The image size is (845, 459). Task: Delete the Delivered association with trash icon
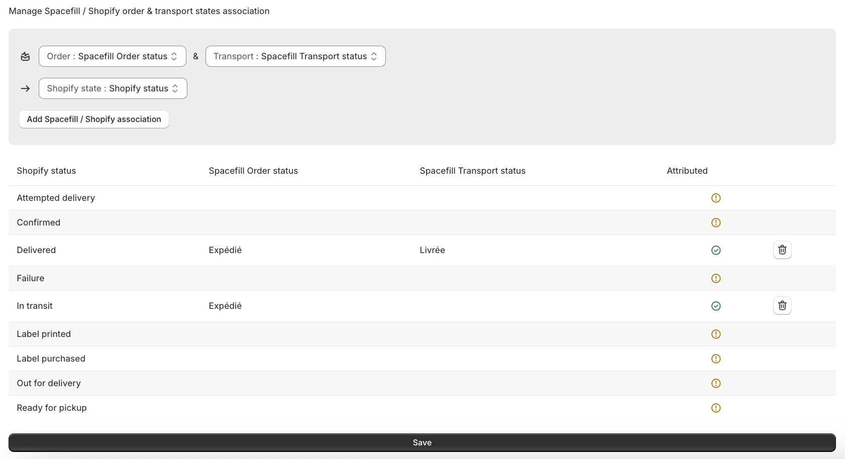tap(782, 250)
